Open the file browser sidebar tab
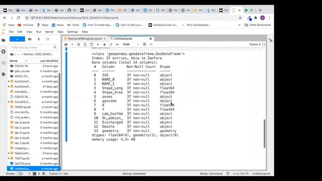The width and height of the screenshot is (322, 181). click(x=4, y=40)
